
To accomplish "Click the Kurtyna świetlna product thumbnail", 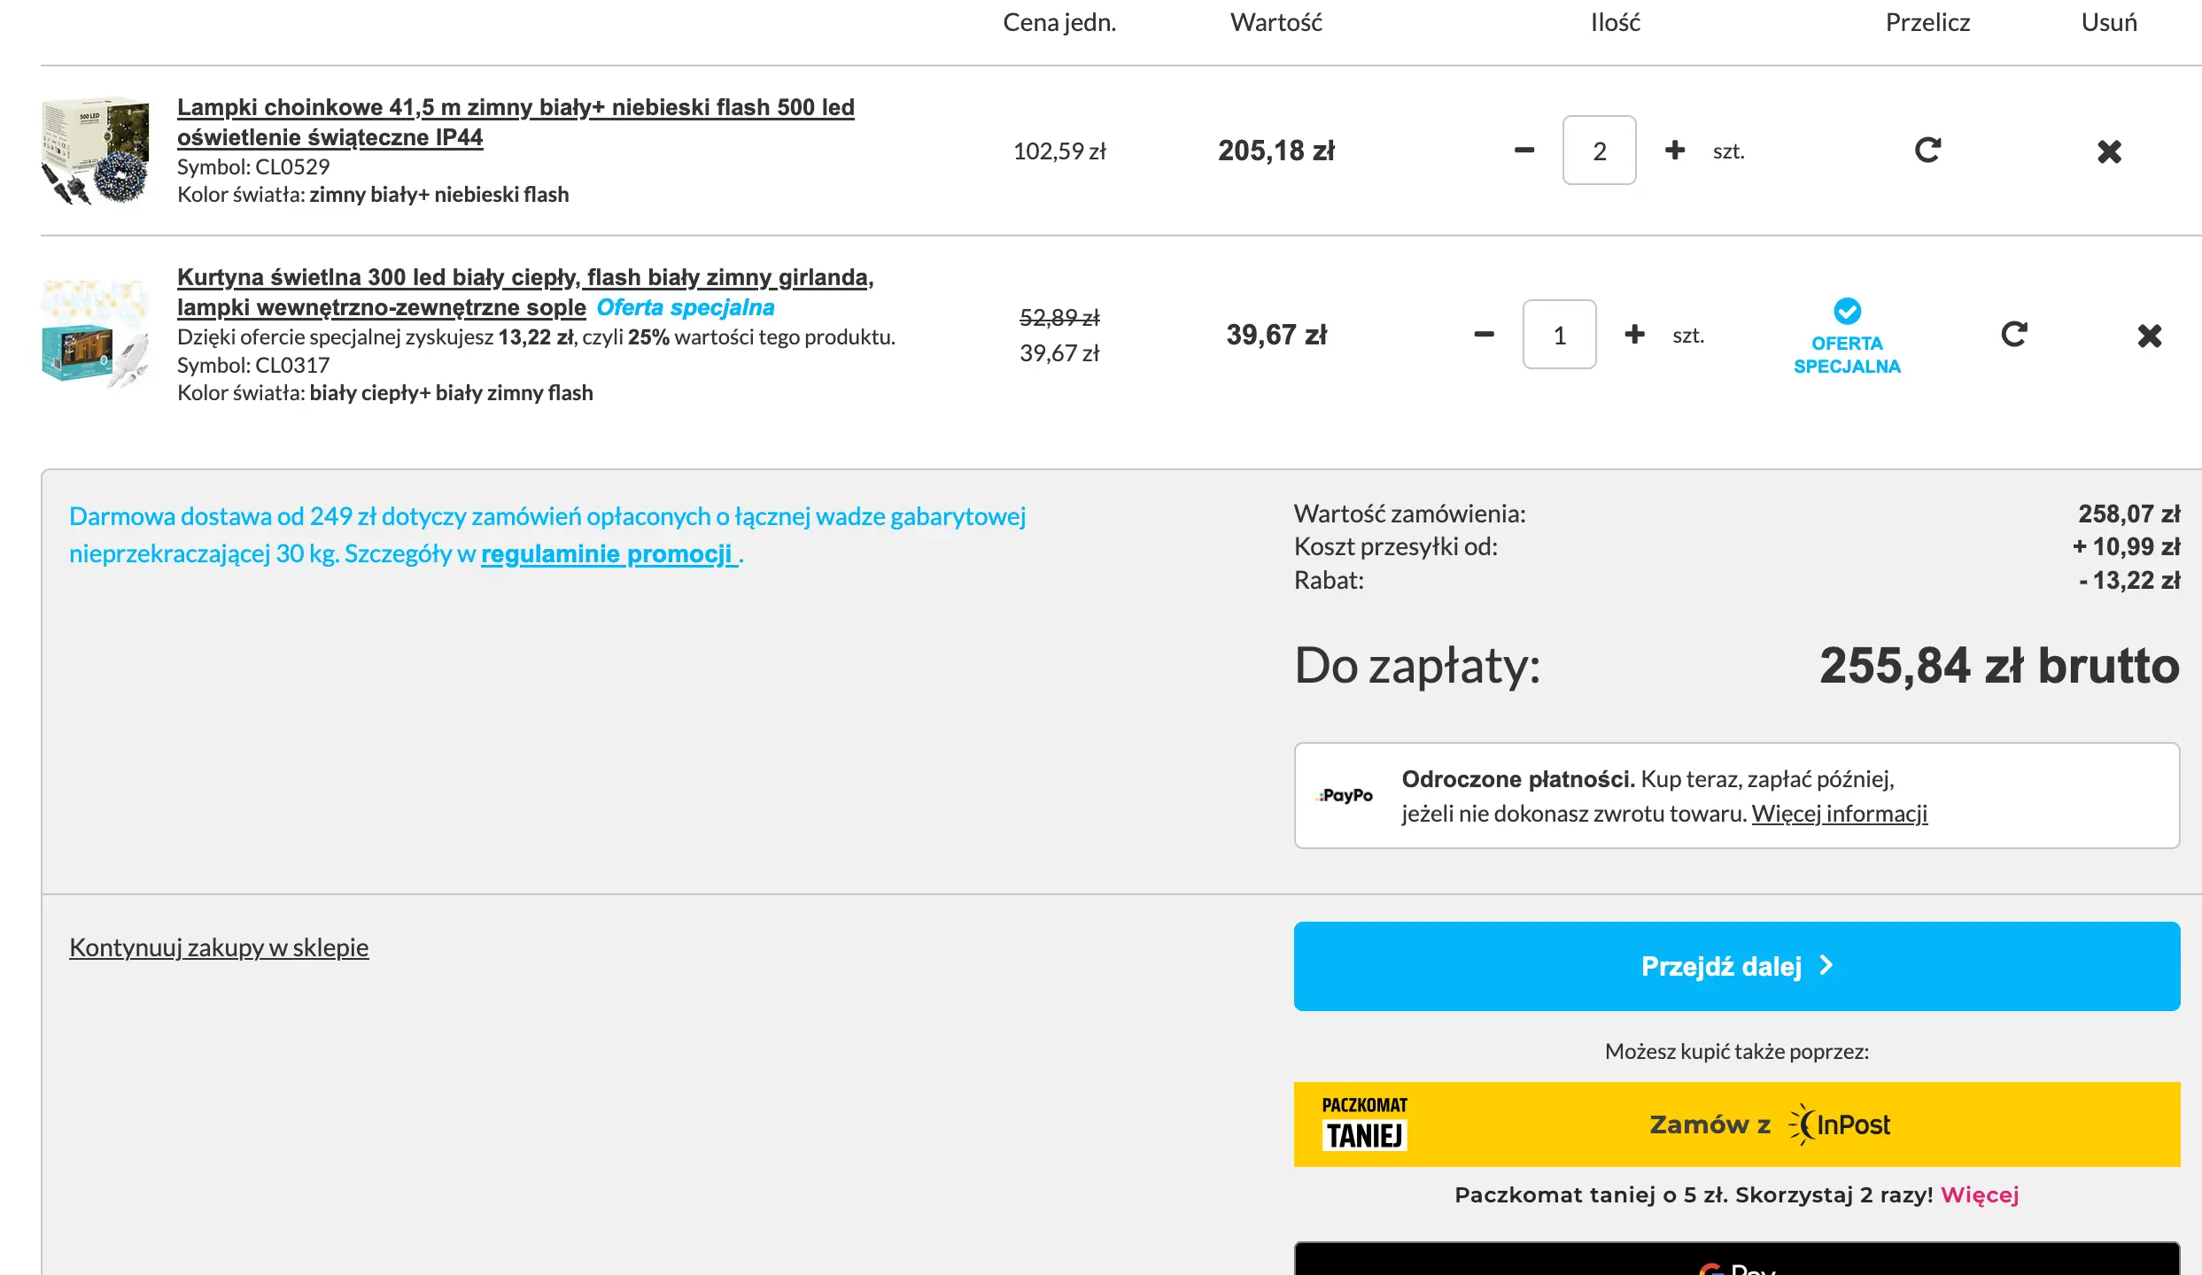I will (96, 335).
